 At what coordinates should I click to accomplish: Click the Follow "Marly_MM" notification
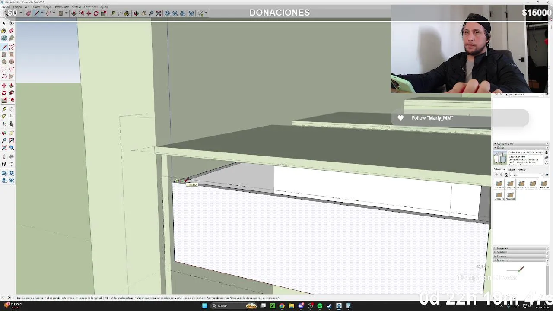click(x=460, y=118)
